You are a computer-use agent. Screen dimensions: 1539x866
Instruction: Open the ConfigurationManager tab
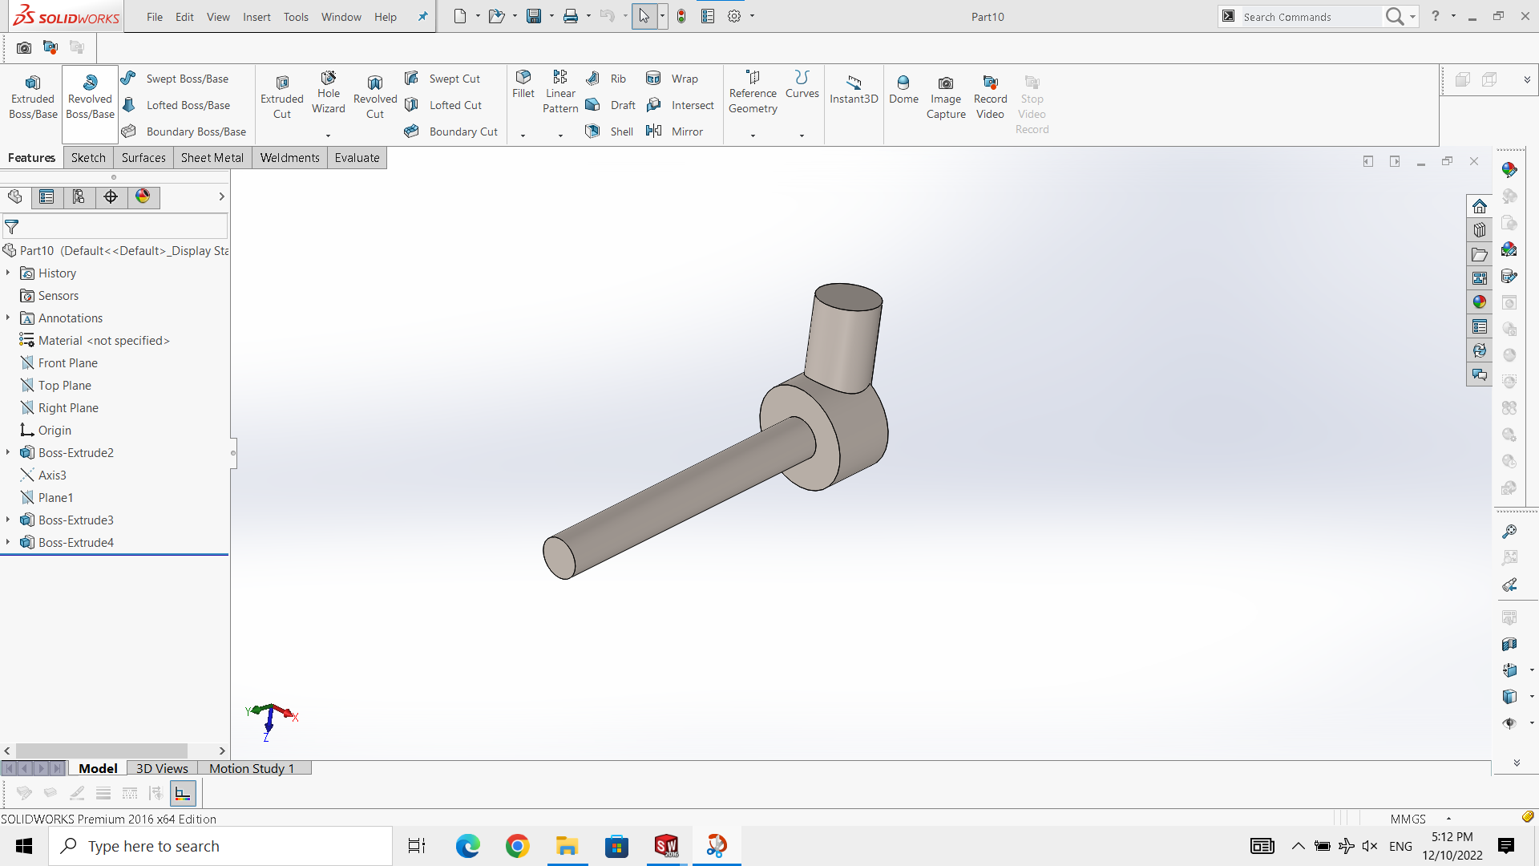click(x=79, y=197)
